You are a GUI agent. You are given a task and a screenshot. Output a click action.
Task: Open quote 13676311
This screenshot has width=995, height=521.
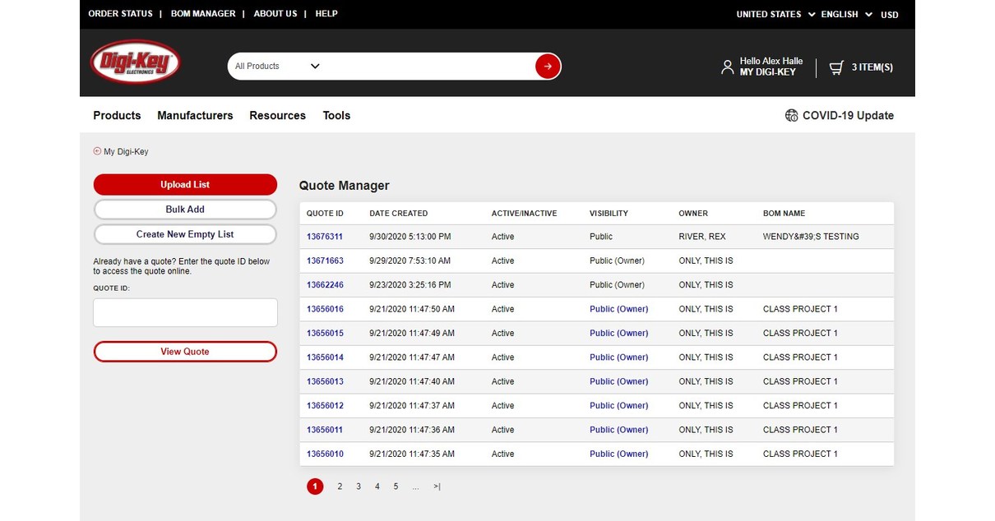[326, 236]
